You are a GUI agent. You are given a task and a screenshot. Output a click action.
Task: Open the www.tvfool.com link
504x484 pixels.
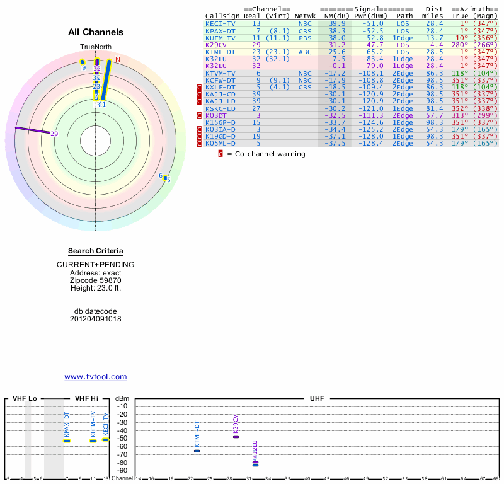click(x=96, y=377)
